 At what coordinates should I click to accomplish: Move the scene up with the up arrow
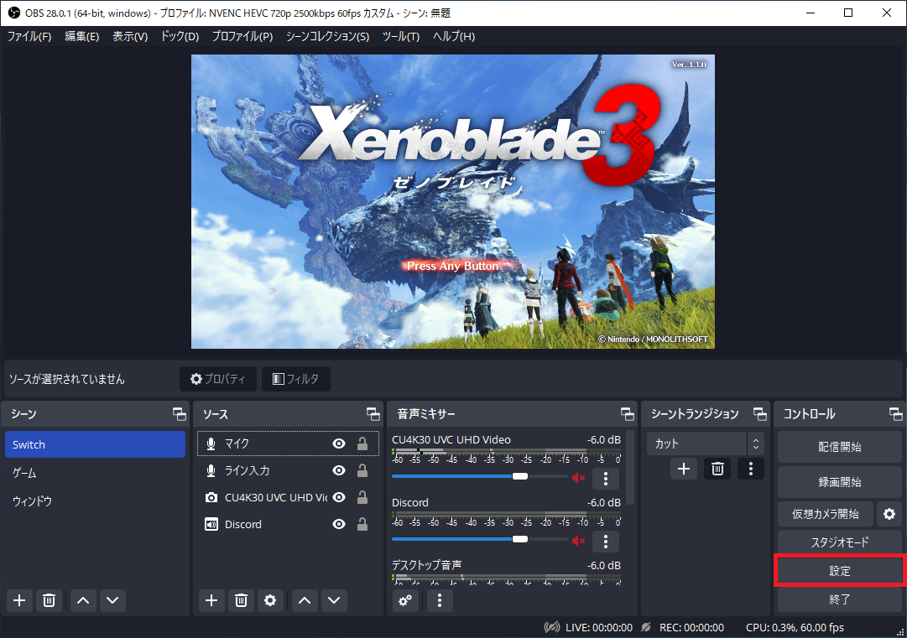[x=83, y=600]
